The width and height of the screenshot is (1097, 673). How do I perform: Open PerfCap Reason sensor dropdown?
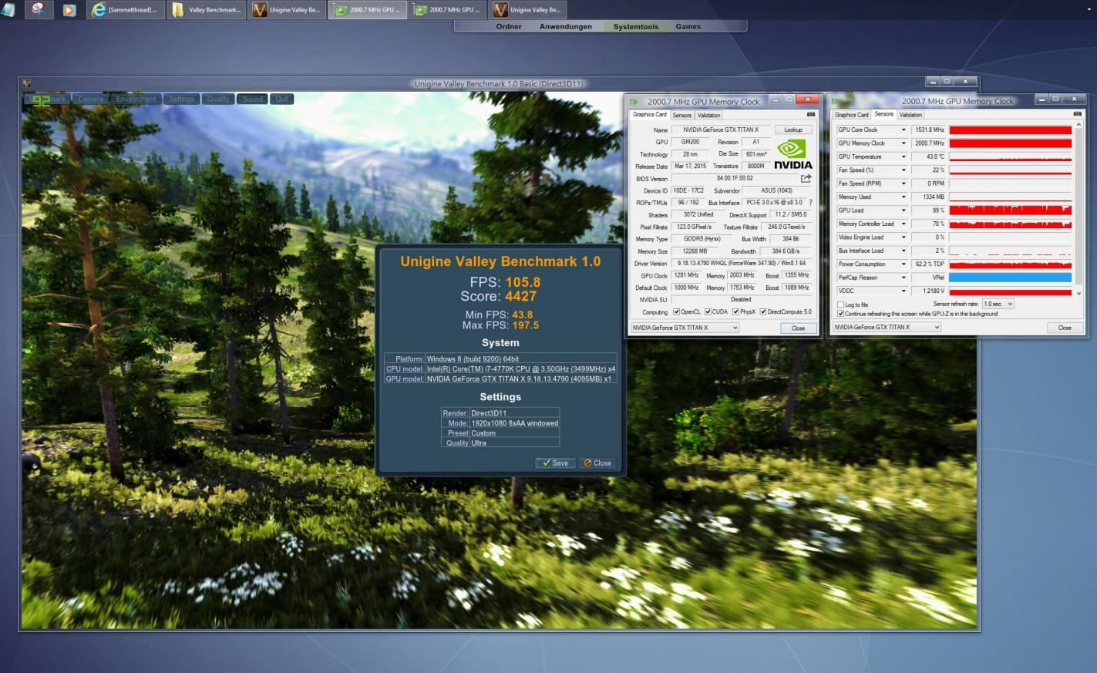coord(904,278)
